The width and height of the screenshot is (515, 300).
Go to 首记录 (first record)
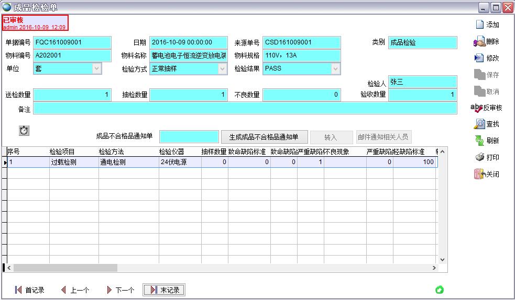30,290
